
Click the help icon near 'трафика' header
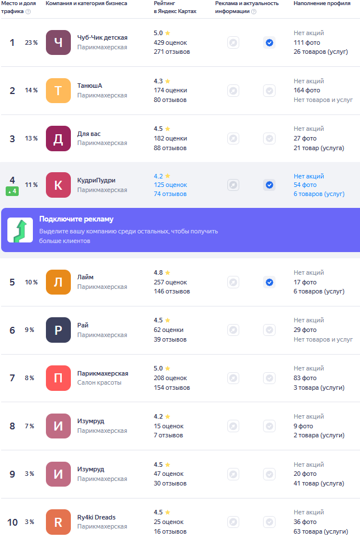point(28,11)
